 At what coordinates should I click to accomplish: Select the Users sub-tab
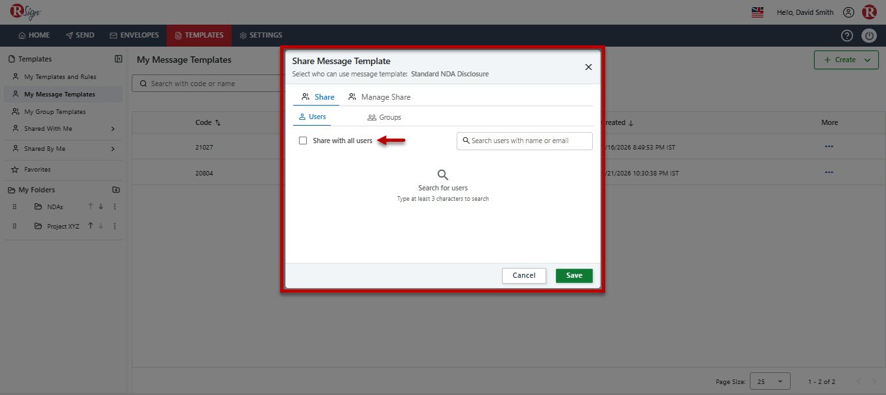click(x=312, y=117)
